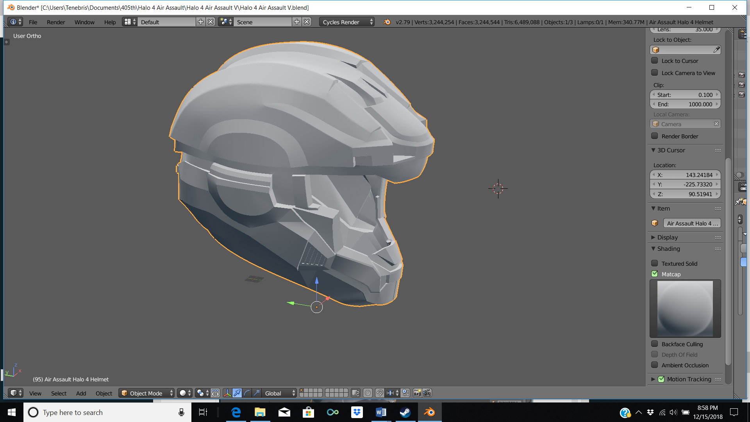Image resolution: width=750 pixels, height=422 pixels.
Task: Collapse the Shading panel
Action: point(653,249)
